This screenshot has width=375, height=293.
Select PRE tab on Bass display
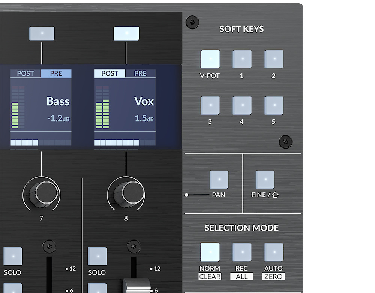56,73
